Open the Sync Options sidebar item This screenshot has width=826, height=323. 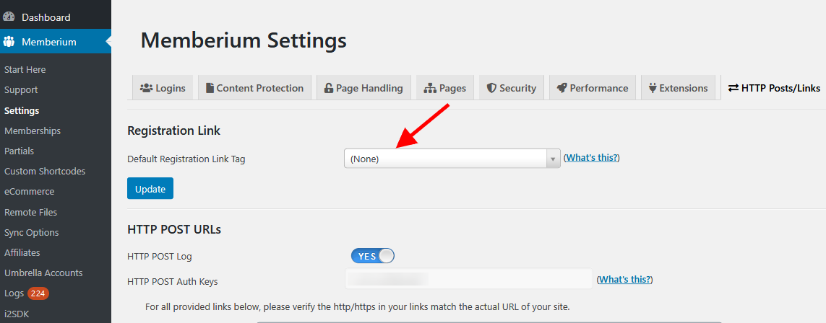[32, 233]
